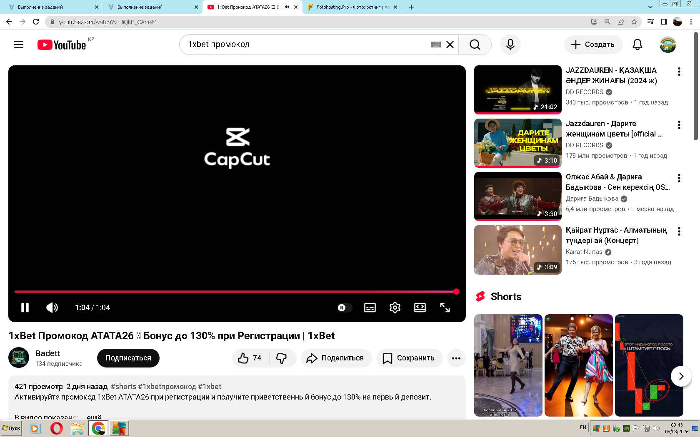Share the video via Поделиться
Viewport: 700px width, 437px height.
[x=336, y=358]
